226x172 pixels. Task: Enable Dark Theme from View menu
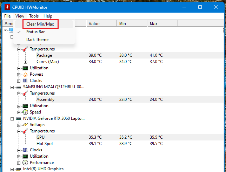[x=44, y=40]
